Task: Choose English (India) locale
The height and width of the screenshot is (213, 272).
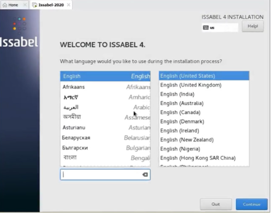Action: [204, 94]
